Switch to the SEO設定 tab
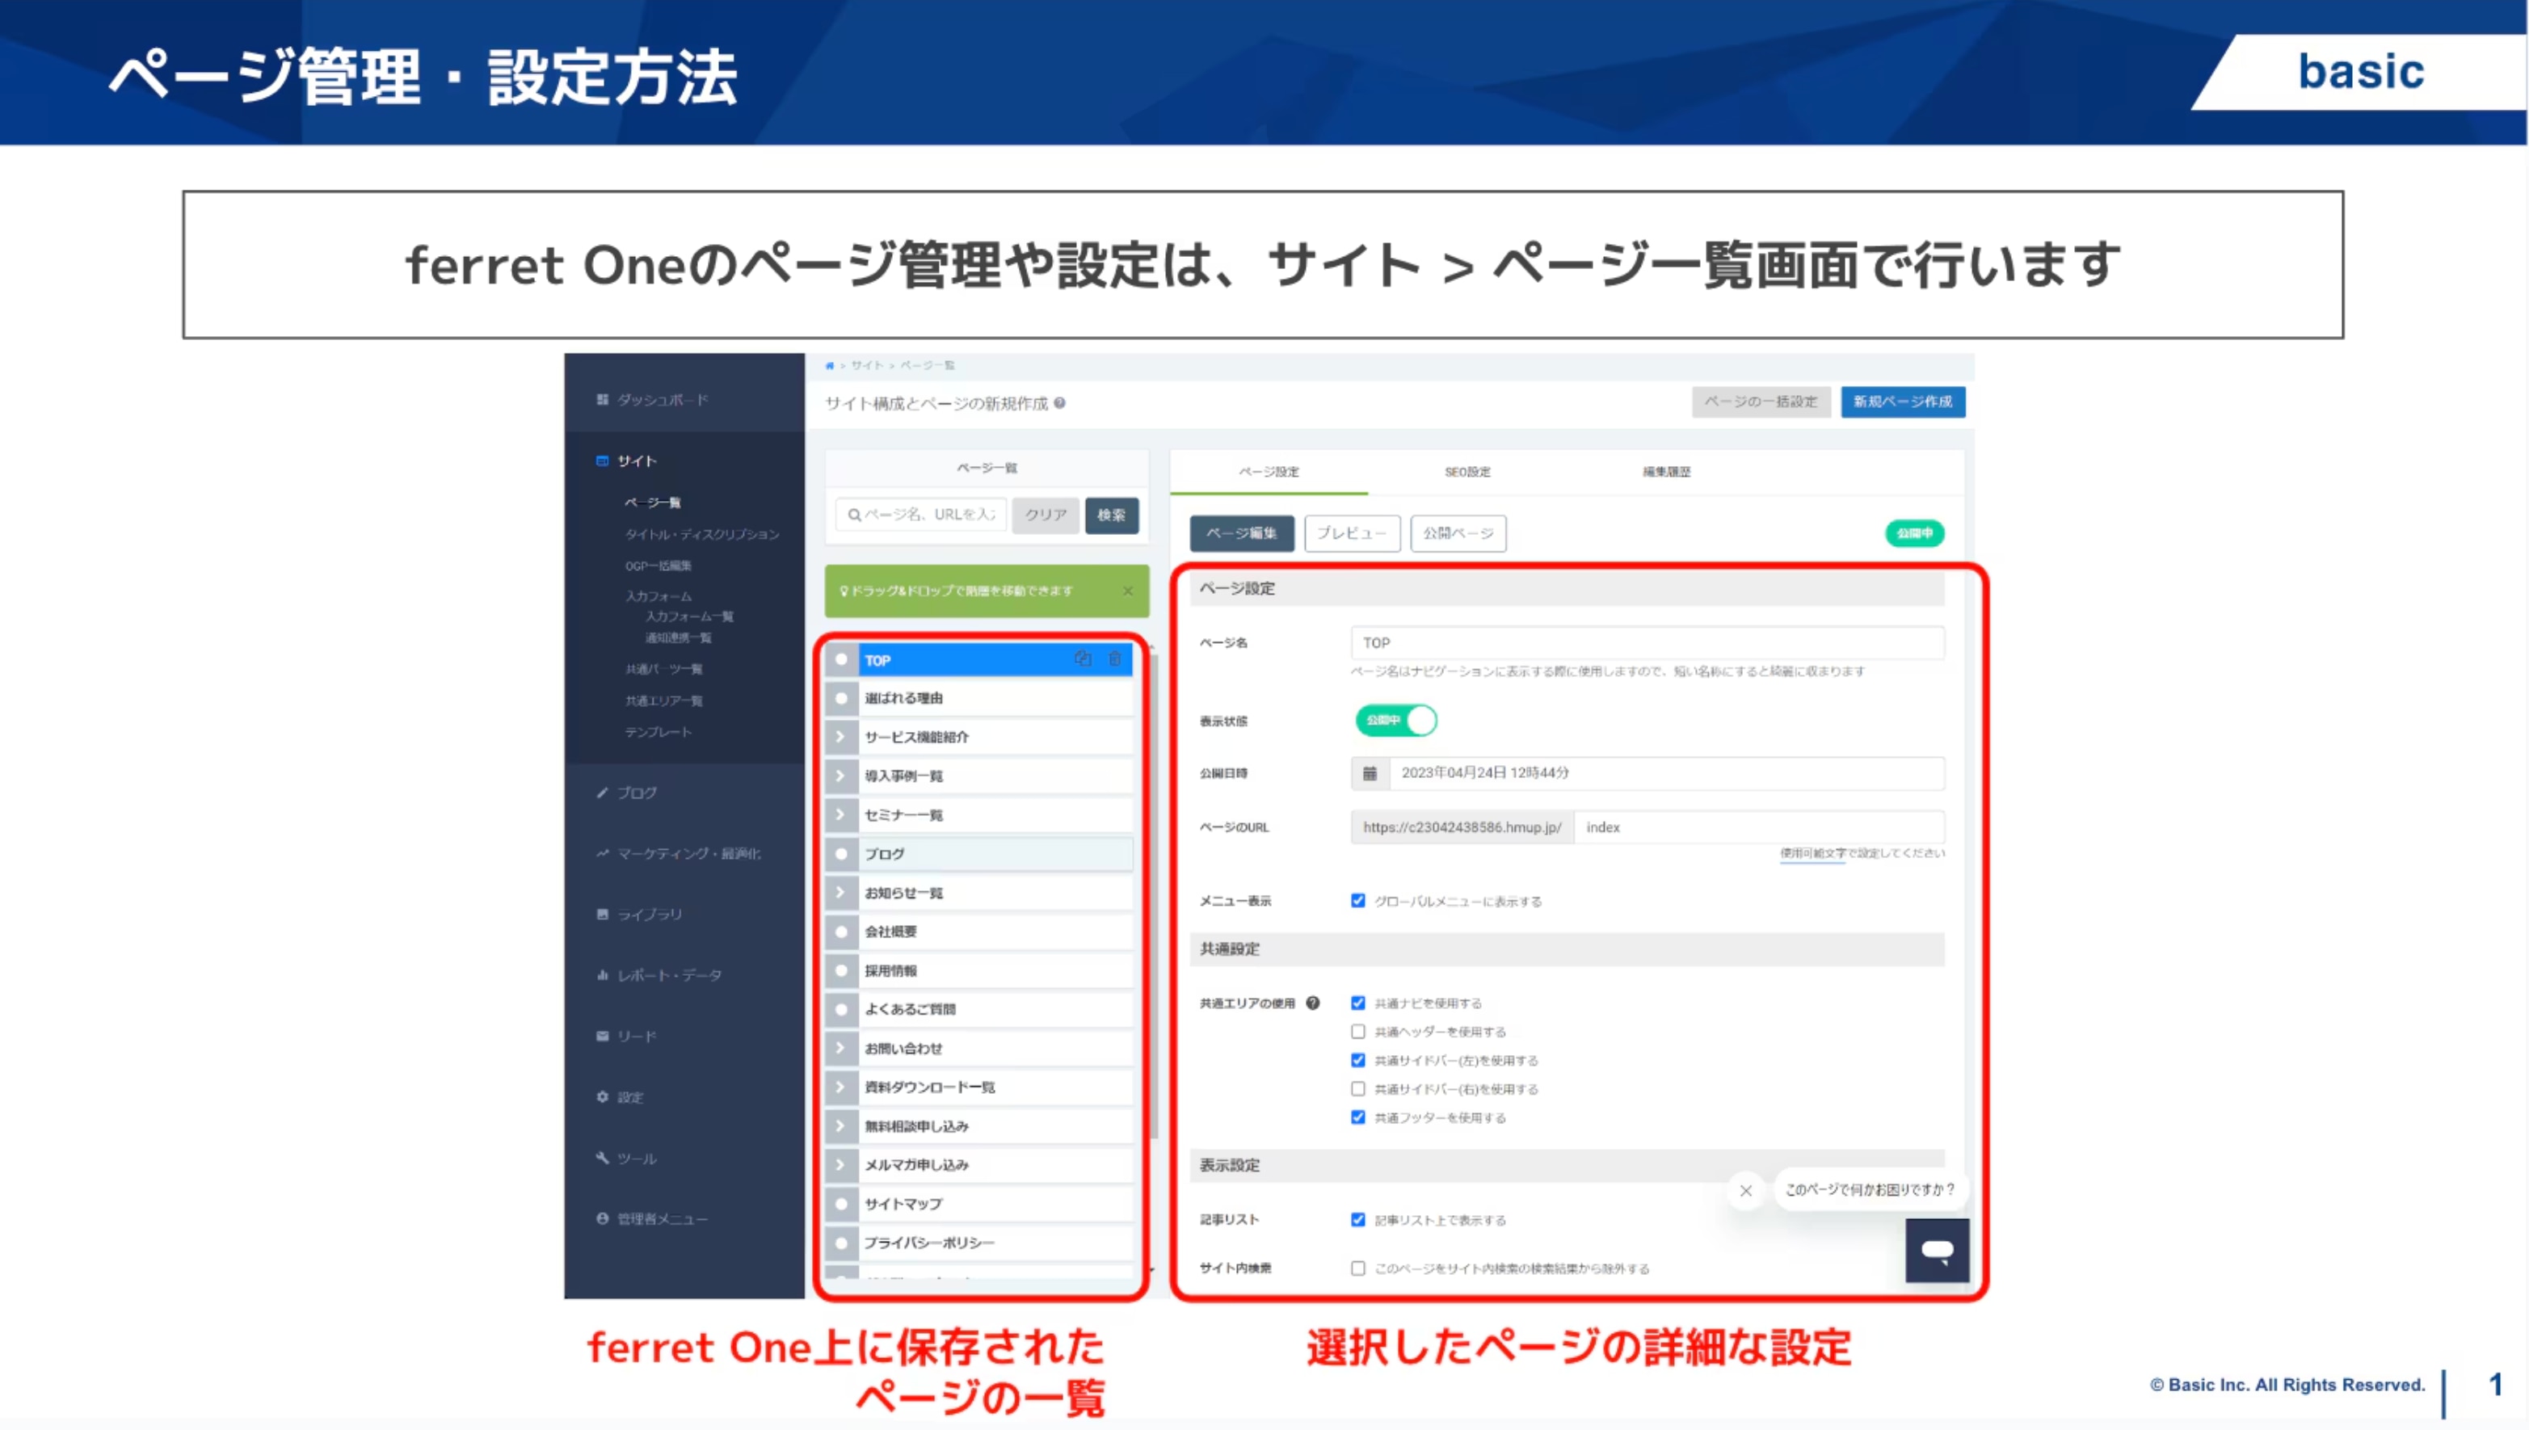2529x1430 pixels. tap(1467, 472)
